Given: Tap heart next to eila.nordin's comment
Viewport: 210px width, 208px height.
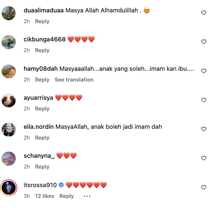Looking at the screenshot, I should coord(204,129).
